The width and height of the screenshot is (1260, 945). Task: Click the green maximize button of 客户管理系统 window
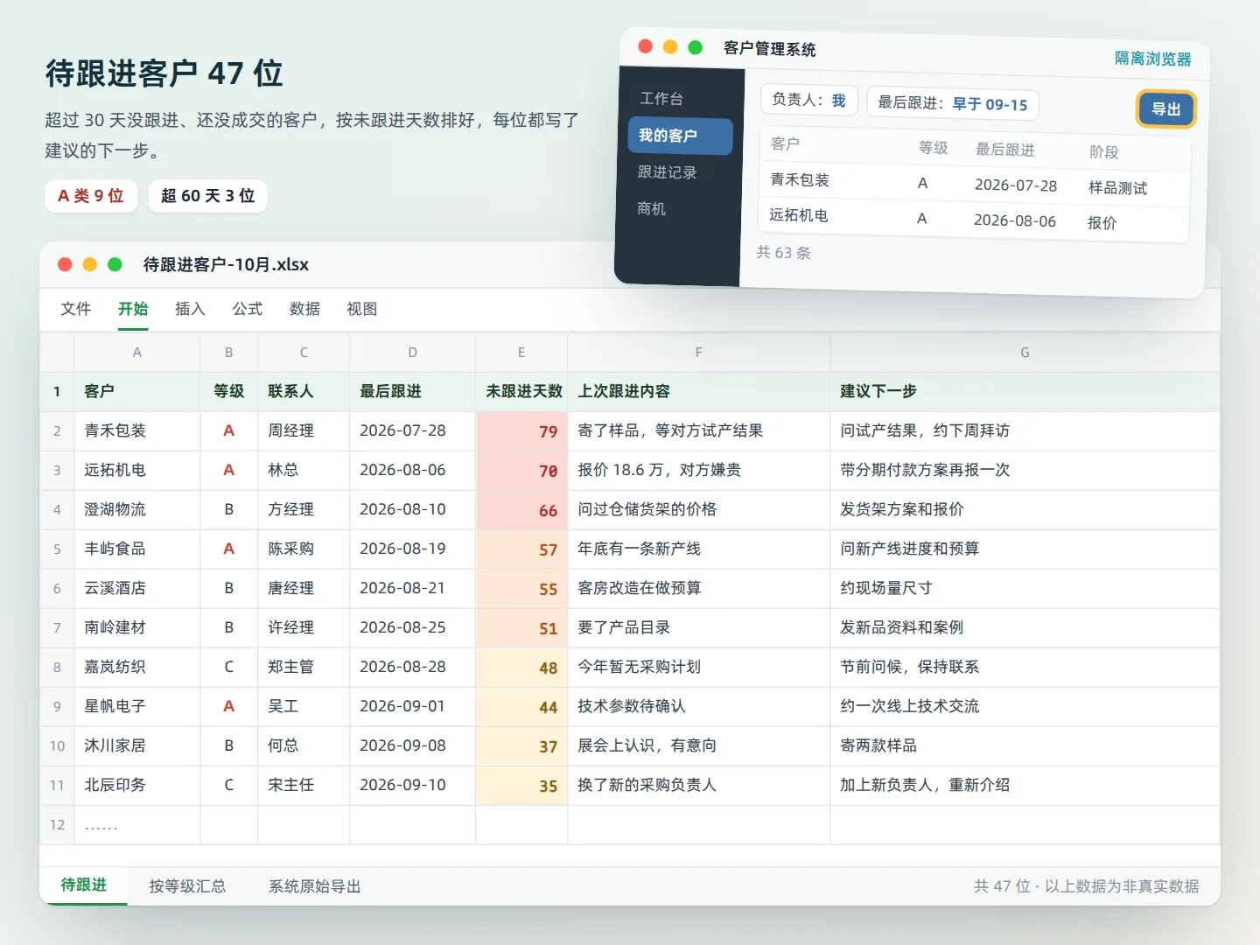click(696, 47)
